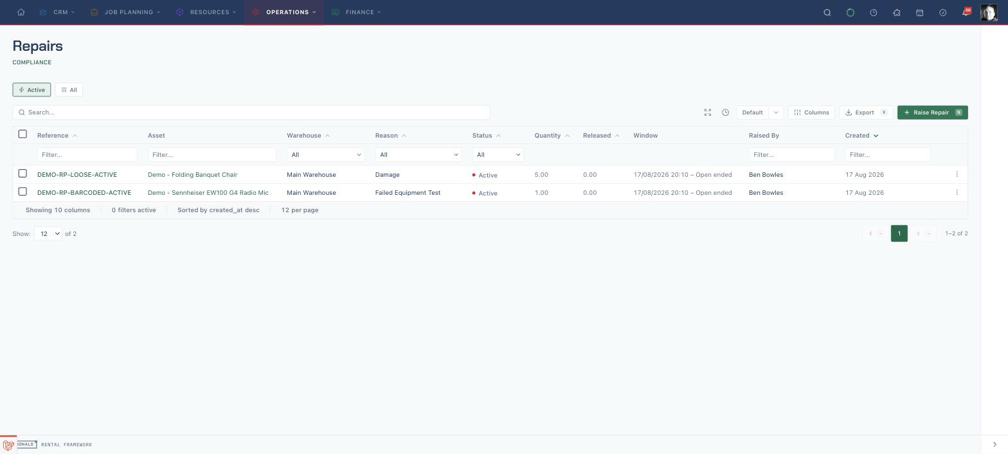Check the DEMO-RP-BARCODED-ACTIVE row checkbox
The width and height of the screenshot is (1008, 454).
point(22,191)
